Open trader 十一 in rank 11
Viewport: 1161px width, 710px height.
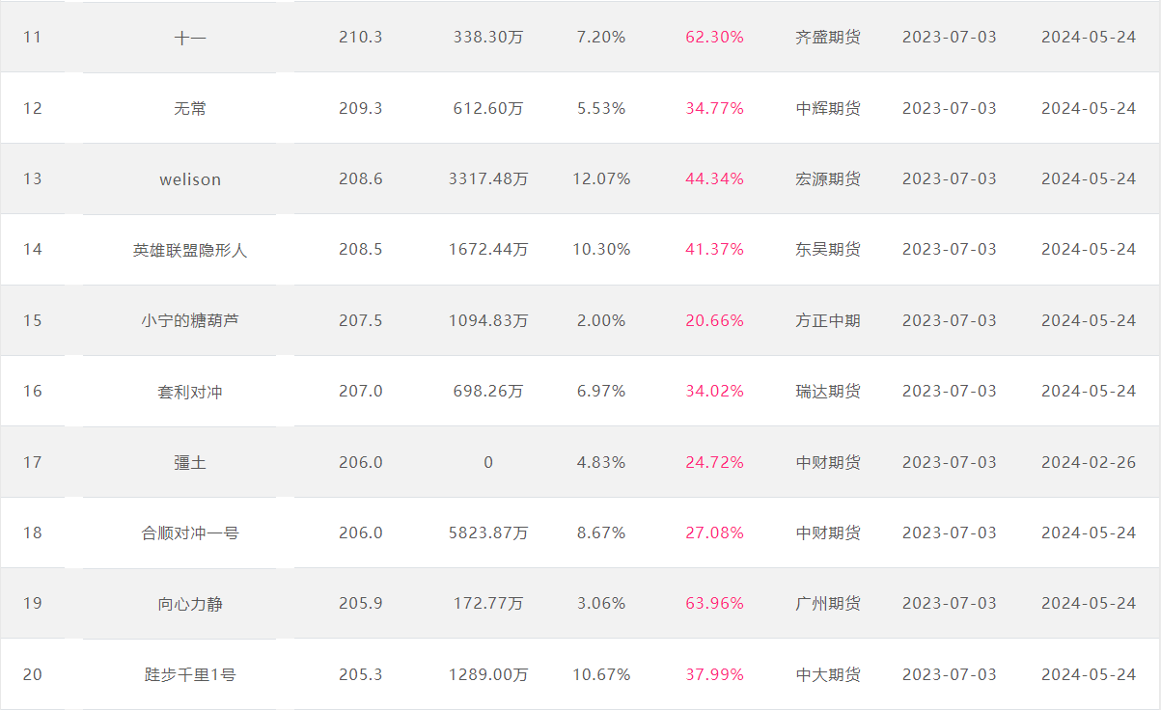[x=190, y=38]
